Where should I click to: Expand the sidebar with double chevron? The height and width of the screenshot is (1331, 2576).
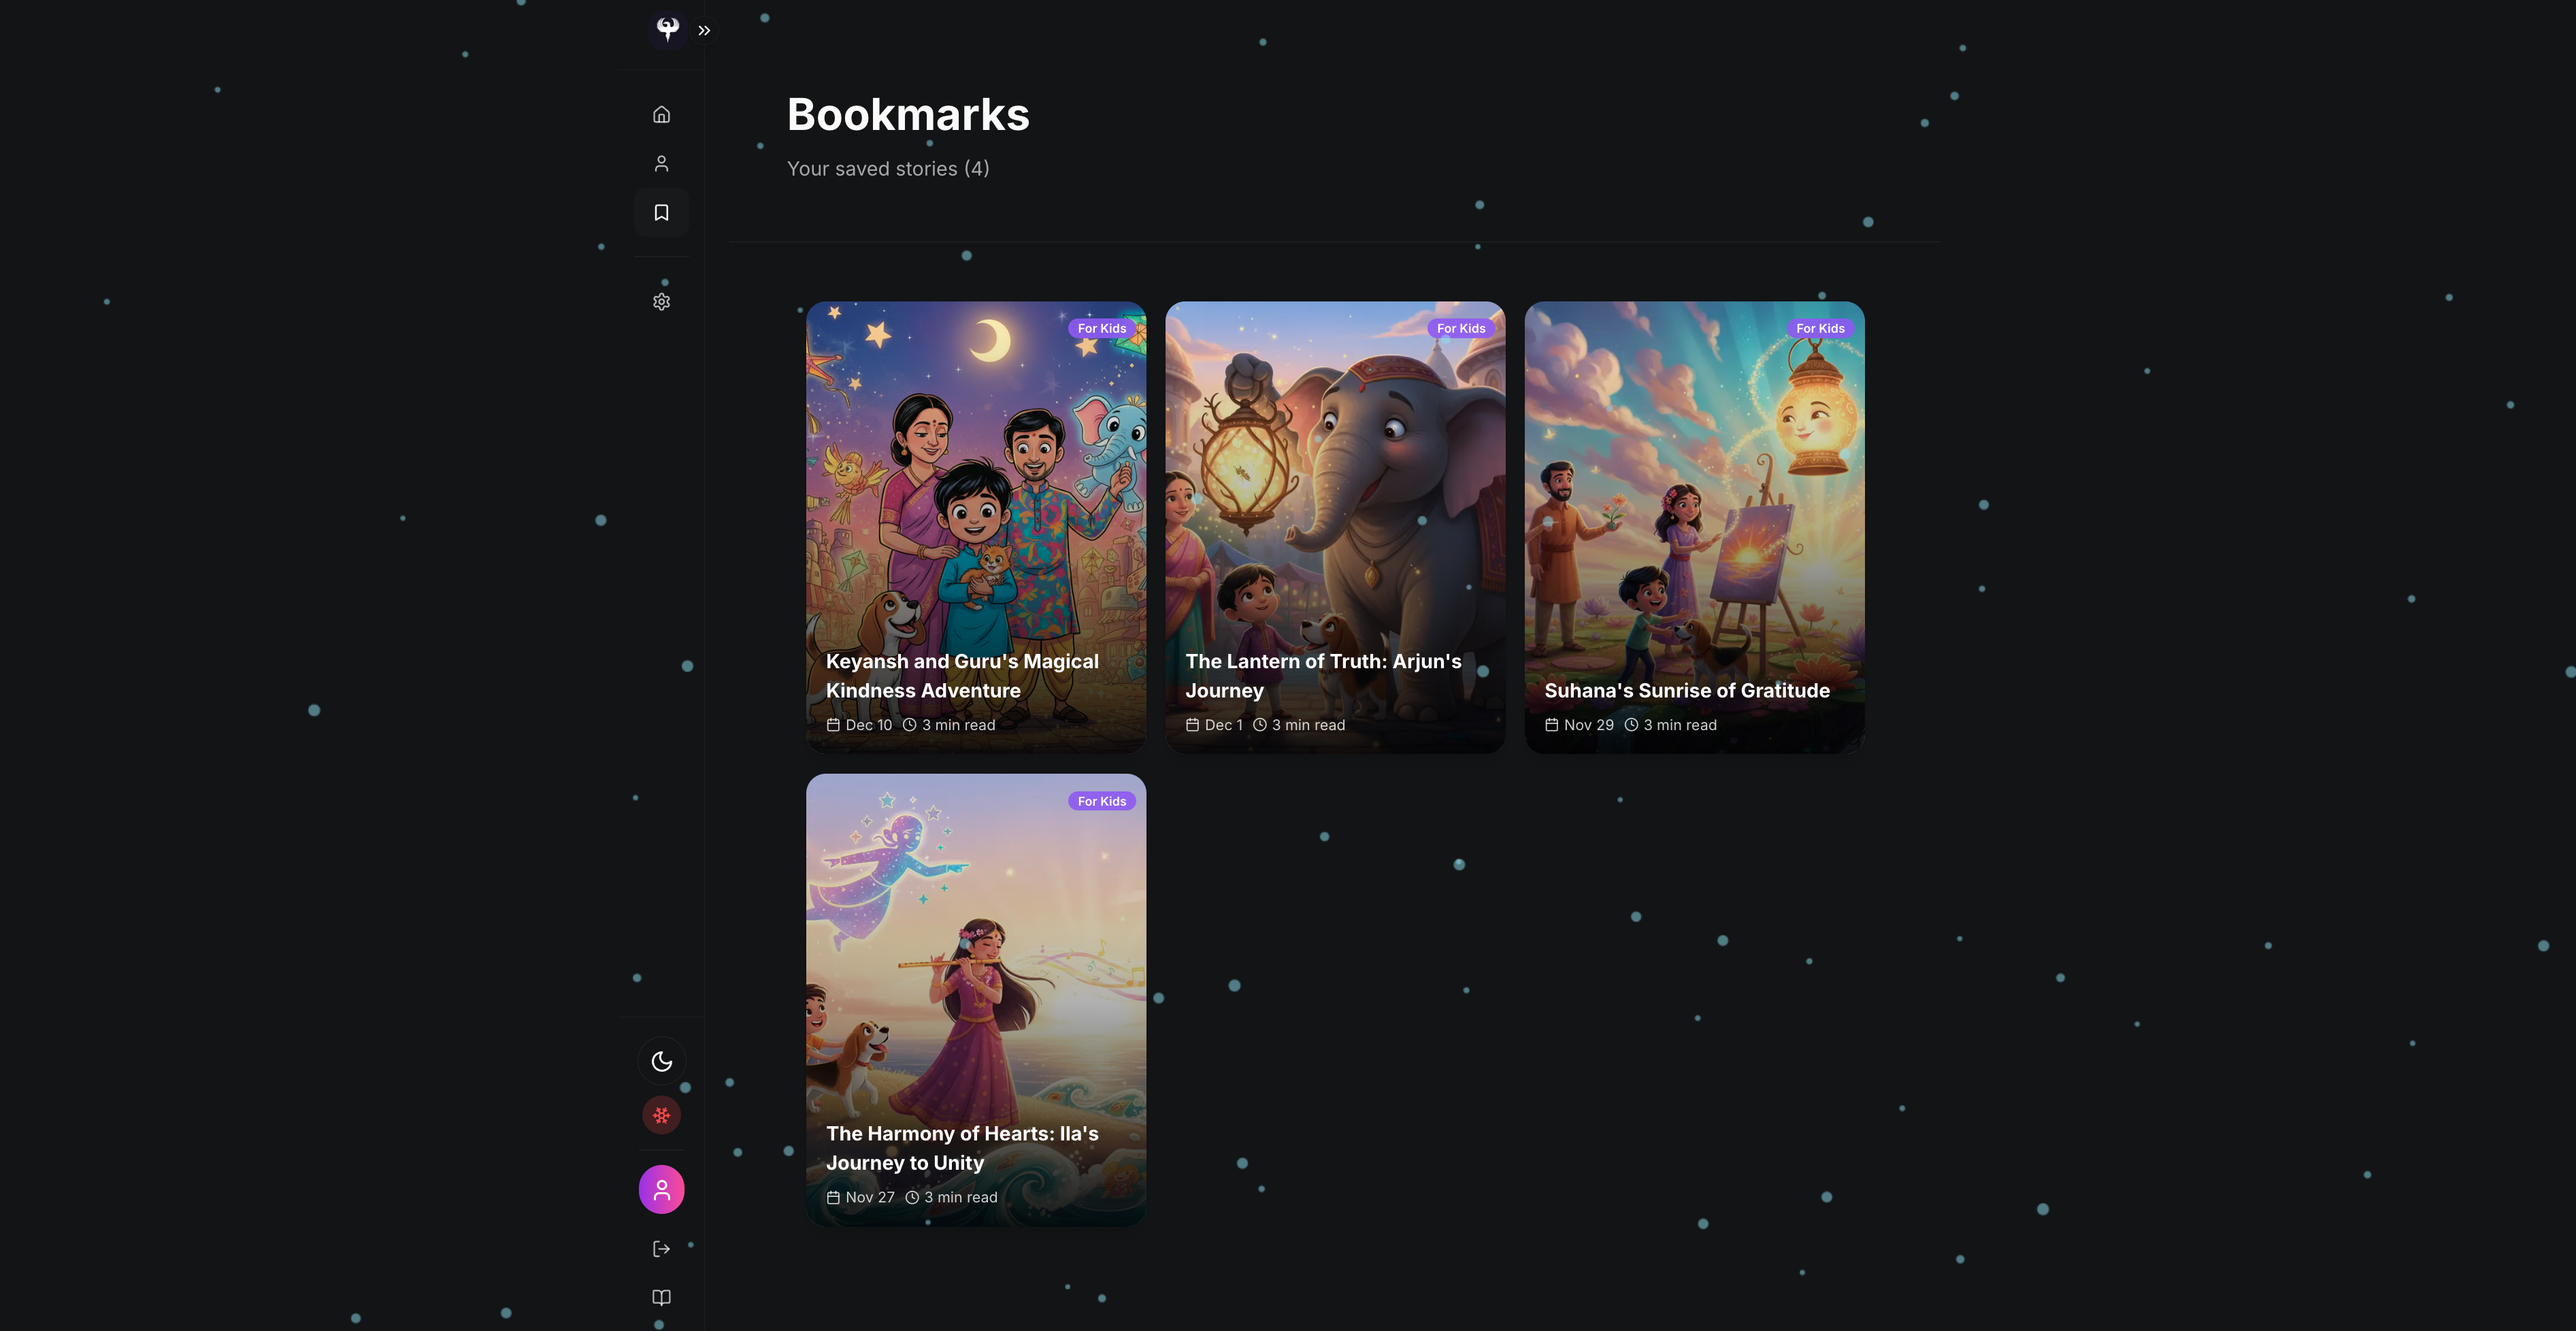point(704,30)
